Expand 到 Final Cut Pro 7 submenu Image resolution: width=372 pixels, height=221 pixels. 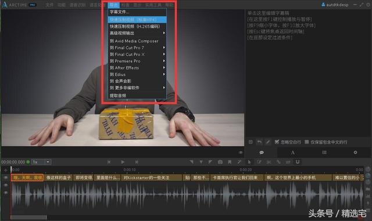[137, 48]
